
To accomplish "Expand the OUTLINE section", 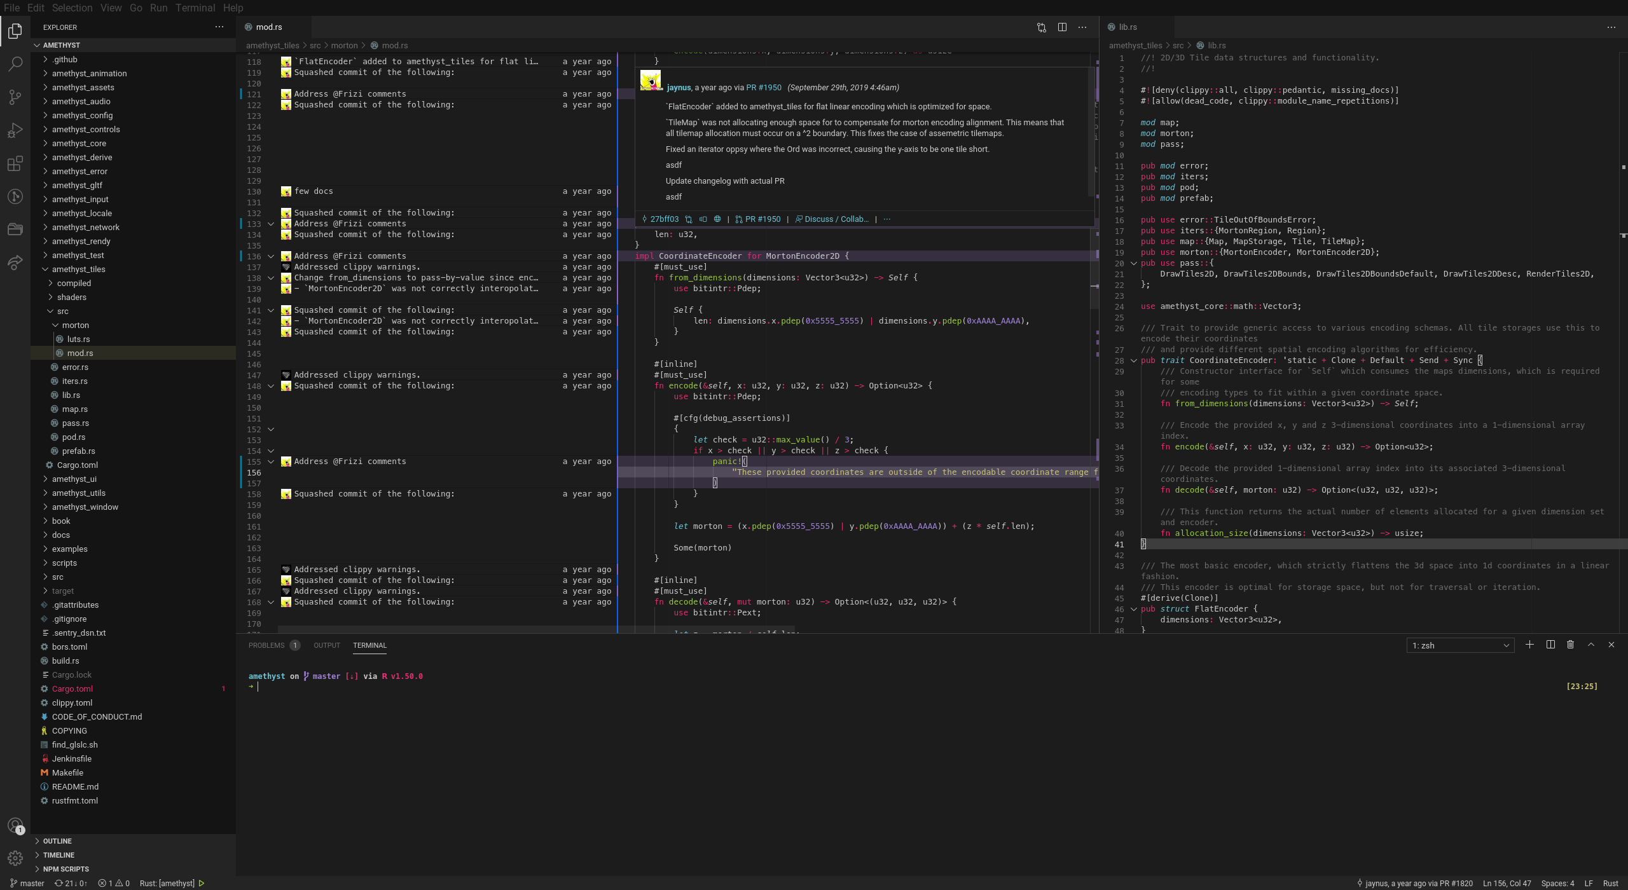I will click(57, 841).
